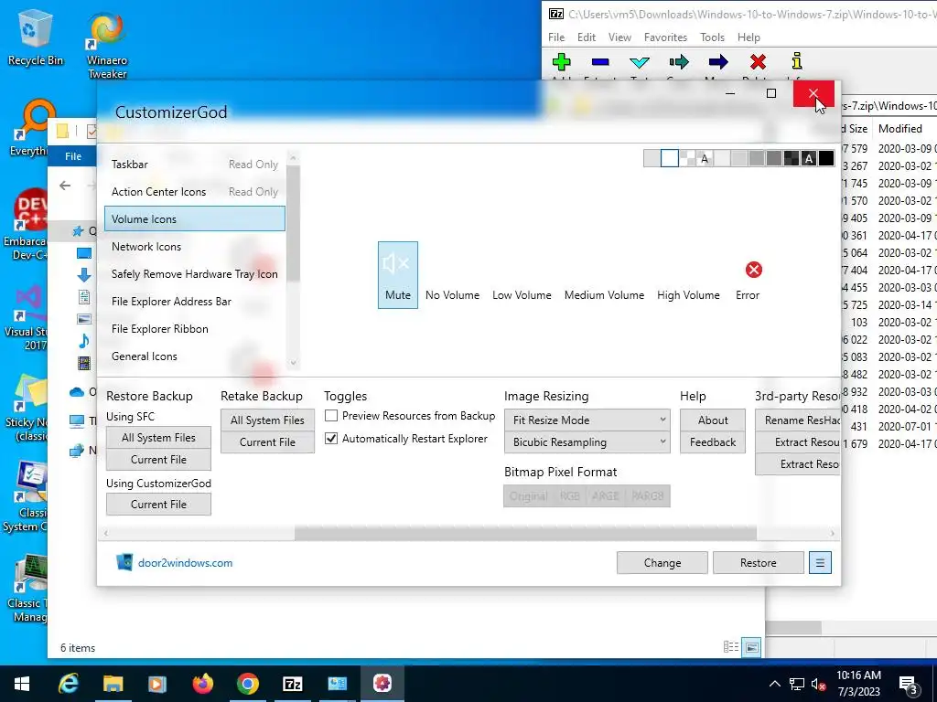This screenshot has height=702, width=937.
Task: Click the About button
Action: coord(712,420)
